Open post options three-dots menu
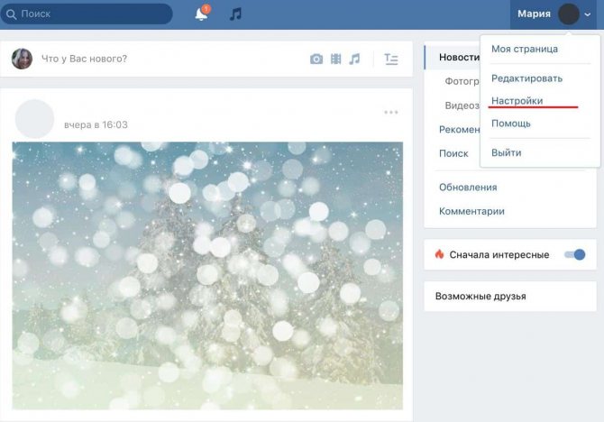 click(x=391, y=112)
